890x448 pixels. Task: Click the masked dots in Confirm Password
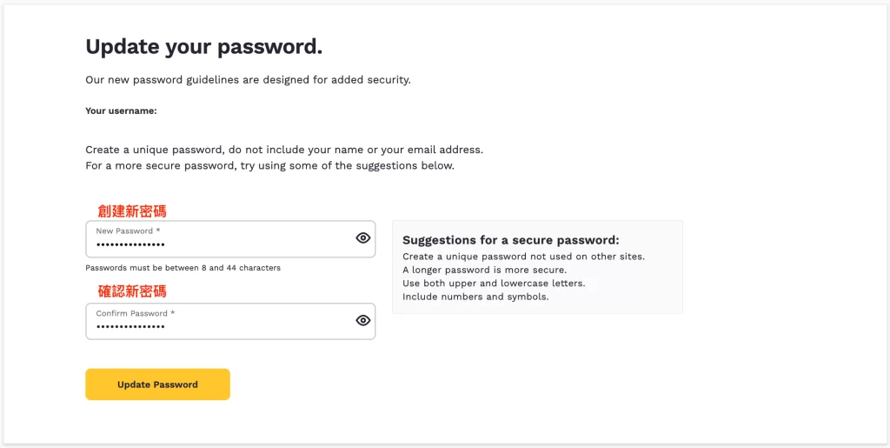click(130, 327)
